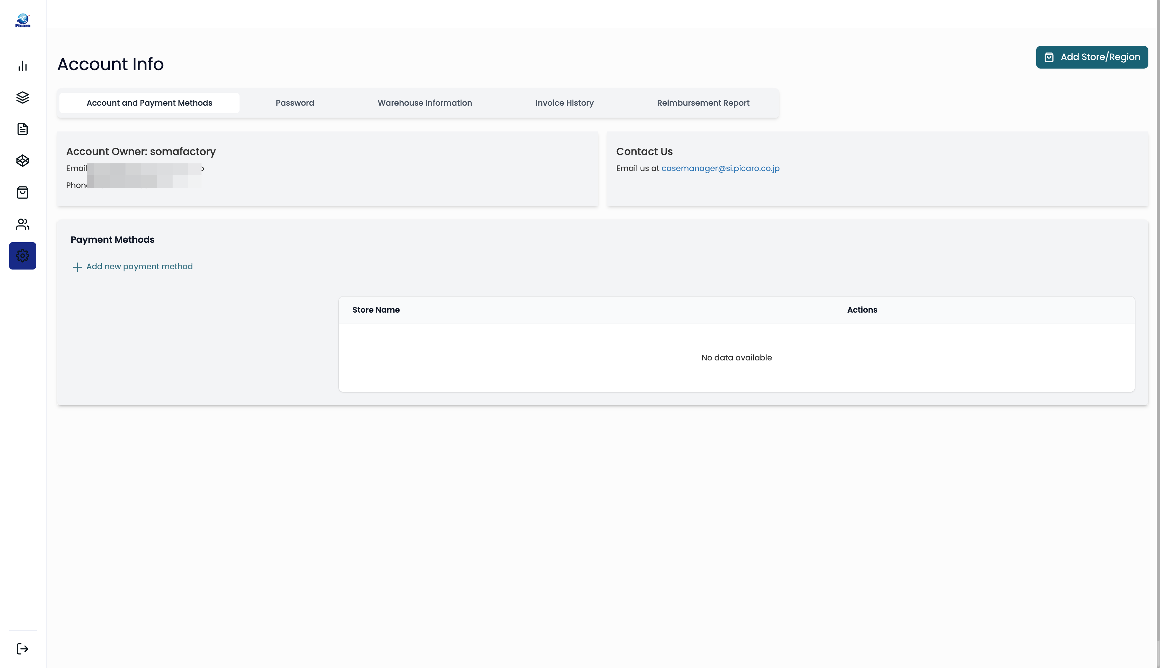Click Add new payment method link
Screen dimensions: 1160x668
coord(139,267)
